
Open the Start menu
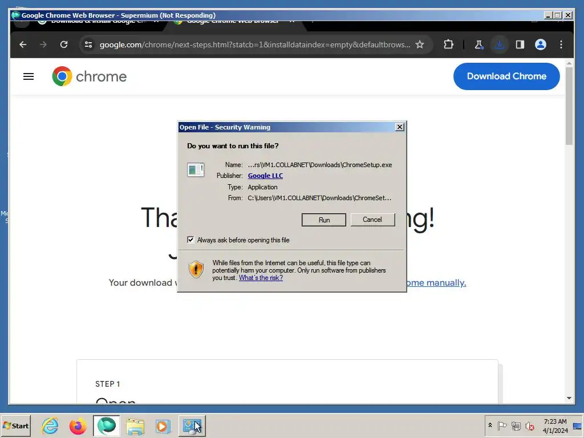pos(15,425)
